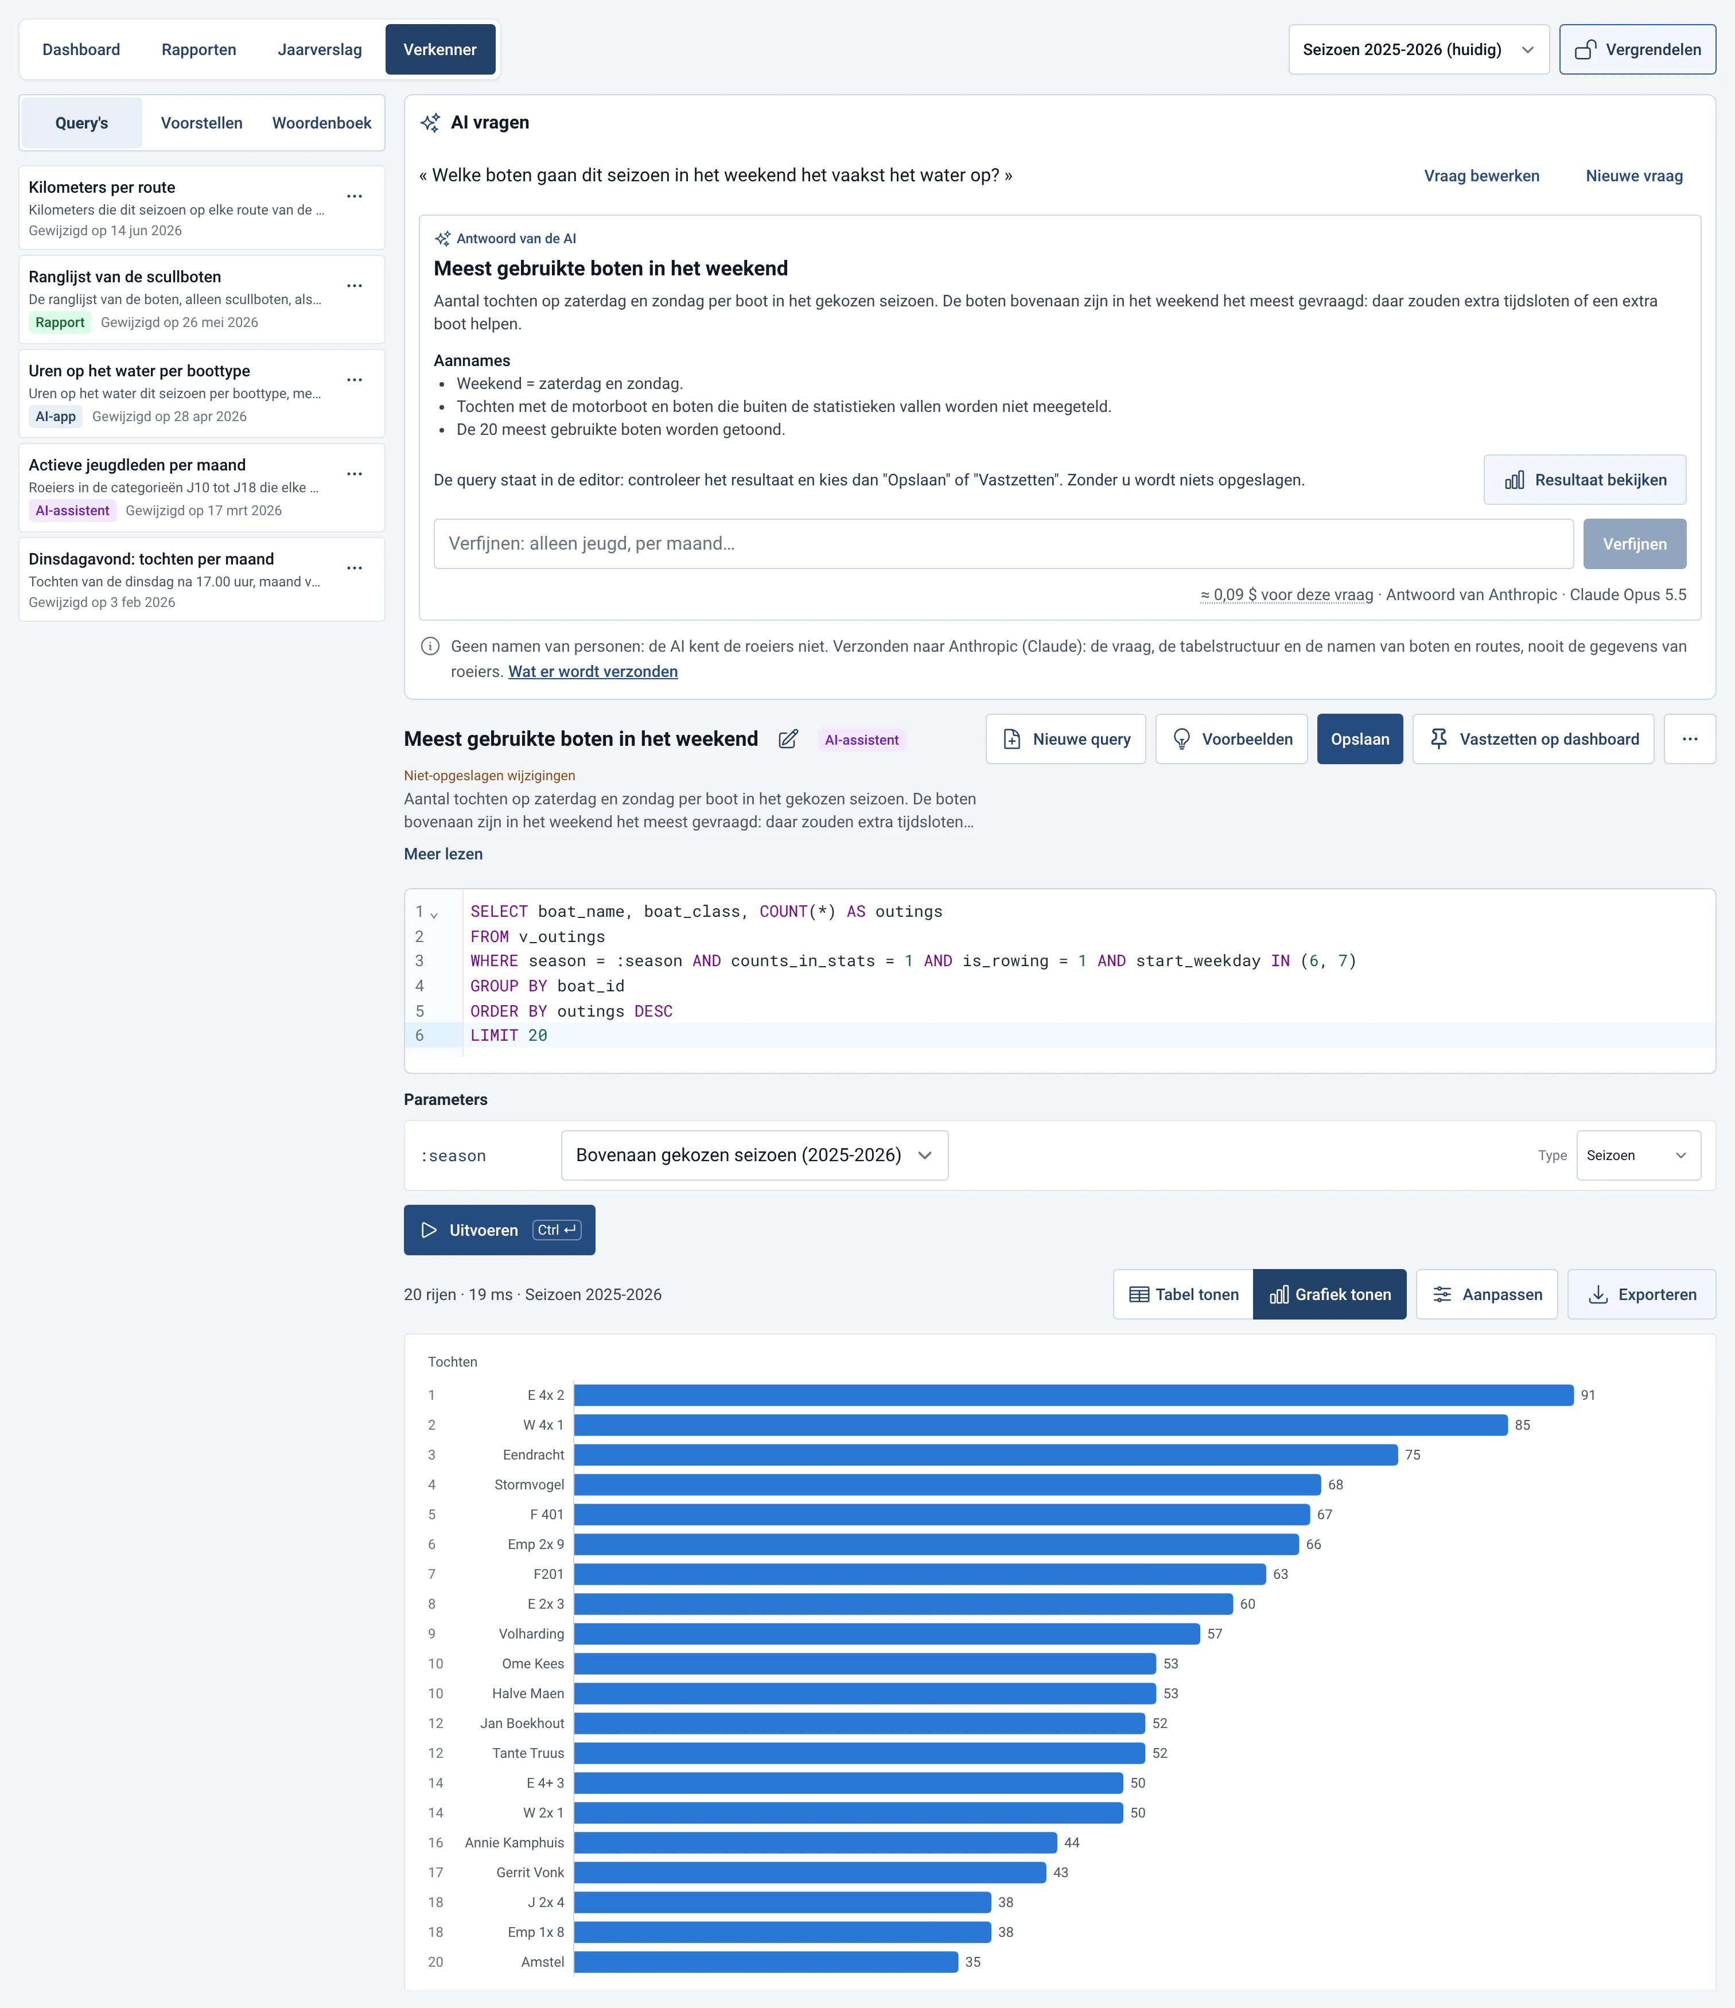This screenshot has width=1735, height=2008.
Task: Select the Grafiek tonen view toggle
Action: tap(1330, 1295)
